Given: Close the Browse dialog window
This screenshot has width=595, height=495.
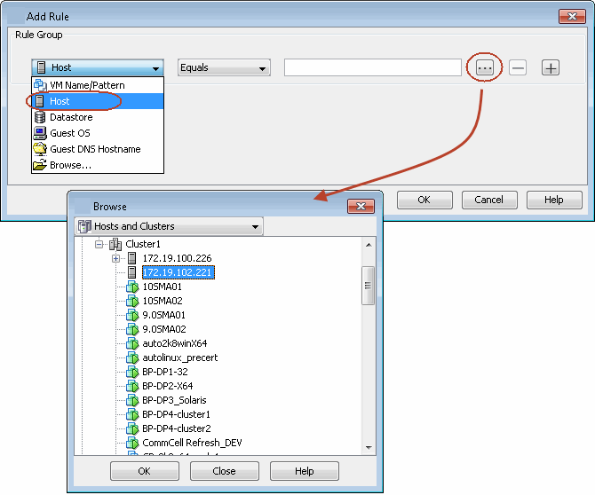Looking at the screenshot, I should [361, 206].
